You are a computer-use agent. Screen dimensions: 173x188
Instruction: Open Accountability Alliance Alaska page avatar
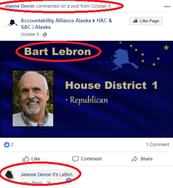pyautogui.click(x=11, y=24)
